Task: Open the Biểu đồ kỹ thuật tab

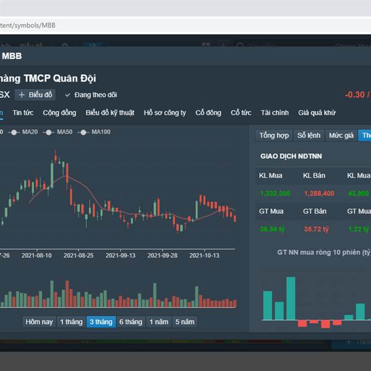Action: coord(110,113)
